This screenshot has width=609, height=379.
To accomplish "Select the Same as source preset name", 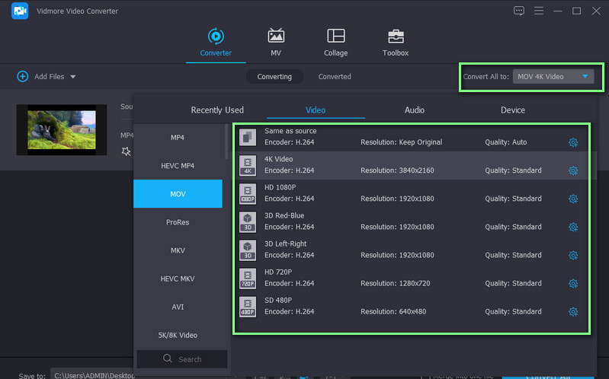I will [290, 131].
